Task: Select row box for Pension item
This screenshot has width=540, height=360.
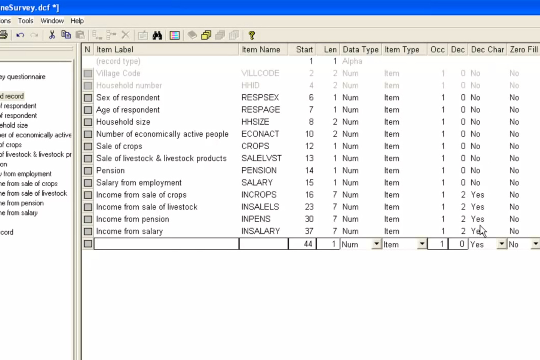Action: tap(88, 171)
